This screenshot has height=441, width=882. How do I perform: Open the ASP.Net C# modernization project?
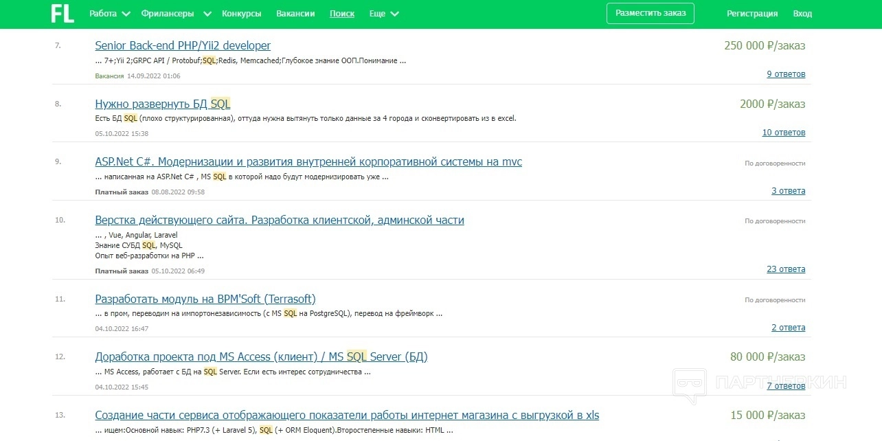click(308, 162)
